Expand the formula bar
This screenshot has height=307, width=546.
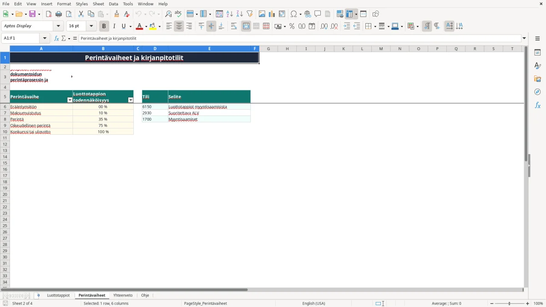tap(524, 39)
